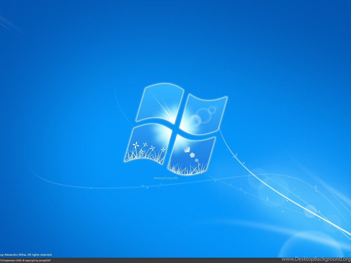Click the "19 September 2009. © copyright by pricop2007" text
The image size is (351, 263).
point(25,261)
